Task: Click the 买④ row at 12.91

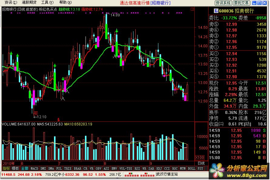Action: [238, 71]
